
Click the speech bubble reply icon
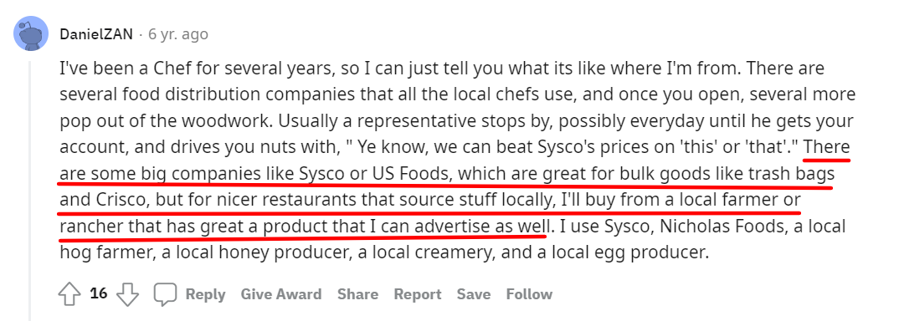[x=165, y=295]
